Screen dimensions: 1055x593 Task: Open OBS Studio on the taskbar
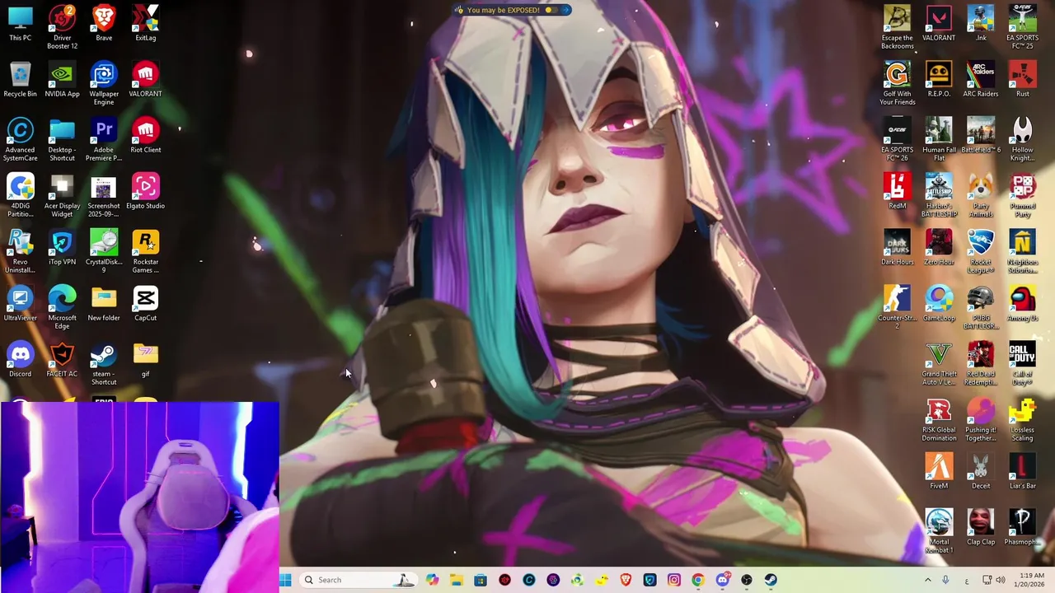[x=747, y=580]
